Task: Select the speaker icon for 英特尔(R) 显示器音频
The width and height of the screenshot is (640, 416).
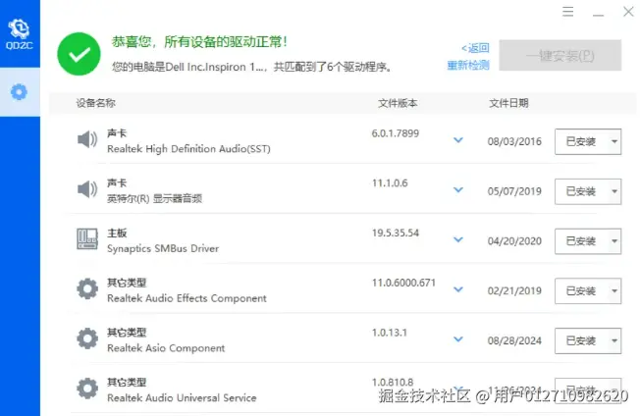Action: click(87, 189)
